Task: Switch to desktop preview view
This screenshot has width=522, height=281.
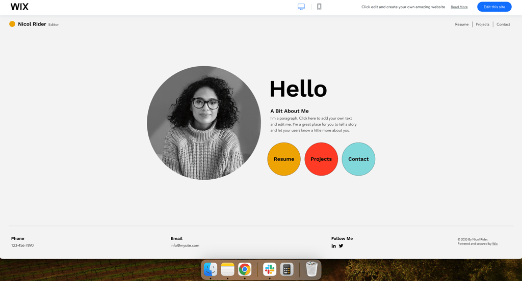Action: (x=301, y=7)
